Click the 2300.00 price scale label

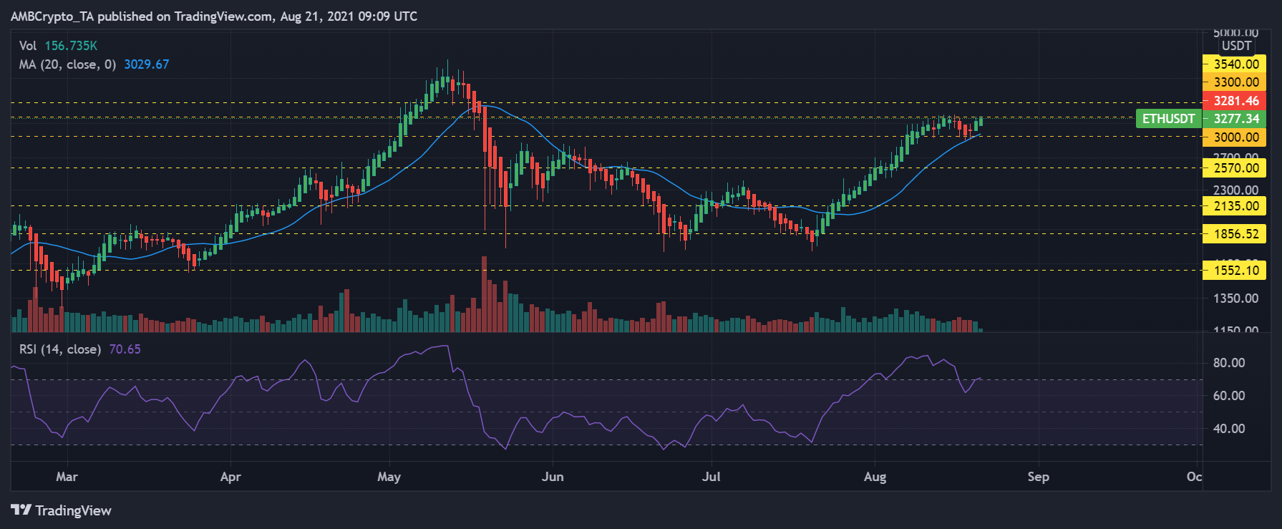coord(1235,190)
